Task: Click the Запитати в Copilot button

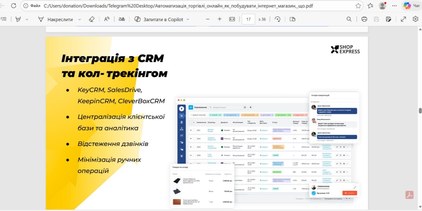Action: (x=159, y=19)
